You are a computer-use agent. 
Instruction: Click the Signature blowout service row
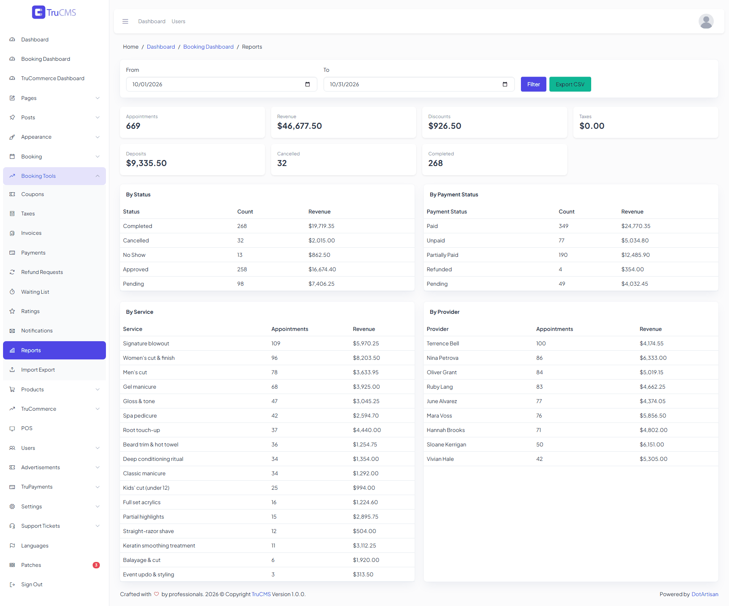267,343
